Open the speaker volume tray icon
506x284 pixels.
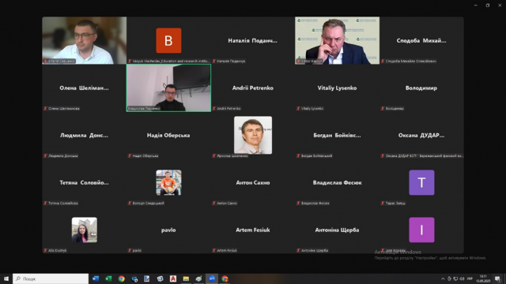coord(462,278)
